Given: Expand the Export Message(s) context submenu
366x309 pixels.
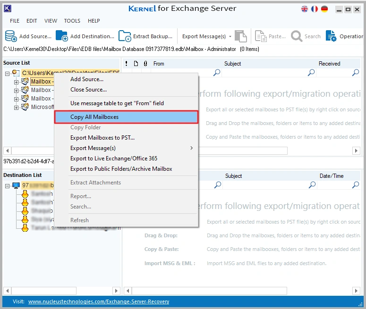Looking at the screenshot, I should pyautogui.click(x=191, y=148).
